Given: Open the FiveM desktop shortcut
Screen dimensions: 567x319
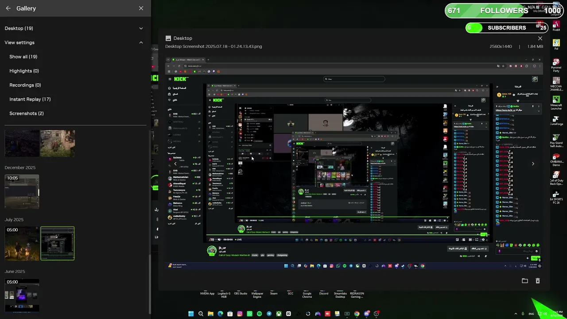Looking at the screenshot, I should (x=556, y=26).
